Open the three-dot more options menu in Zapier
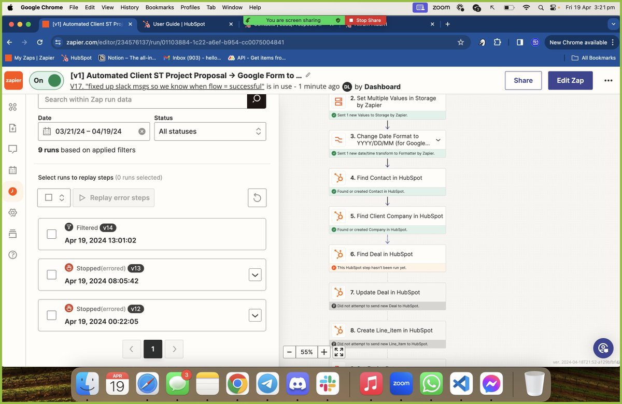This screenshot has width=622, height=404. pos(608,80)
